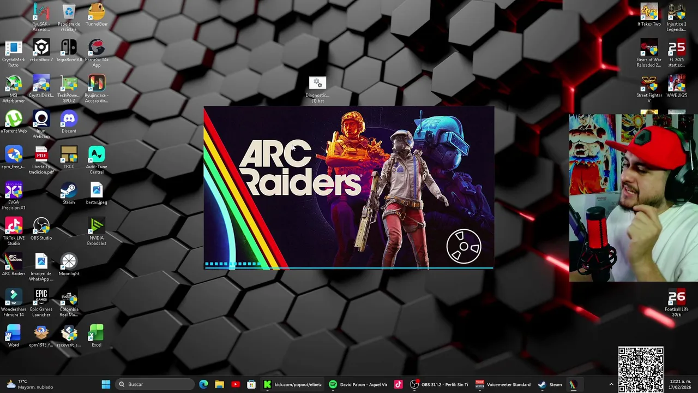698x393 pixels.
Task: Select the epm1915_f desktop icon
Action: point(41,336)
